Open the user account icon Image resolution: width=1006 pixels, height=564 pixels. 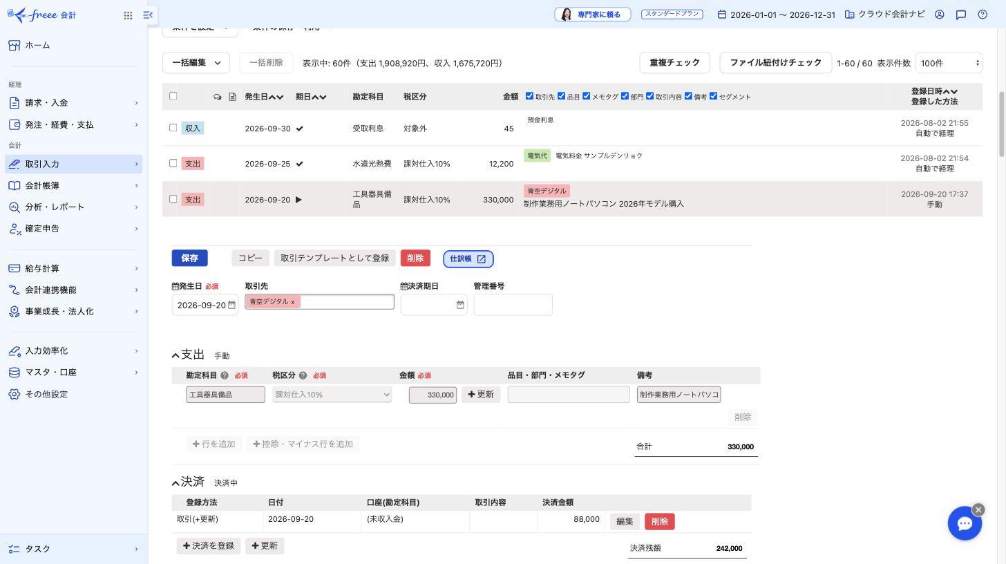click(x=940, y=15)
